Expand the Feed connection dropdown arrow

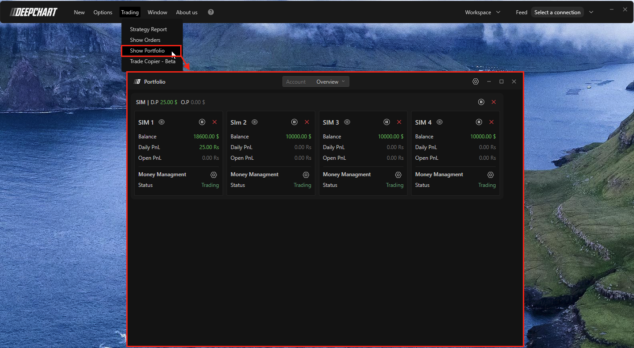click(591, 12)
